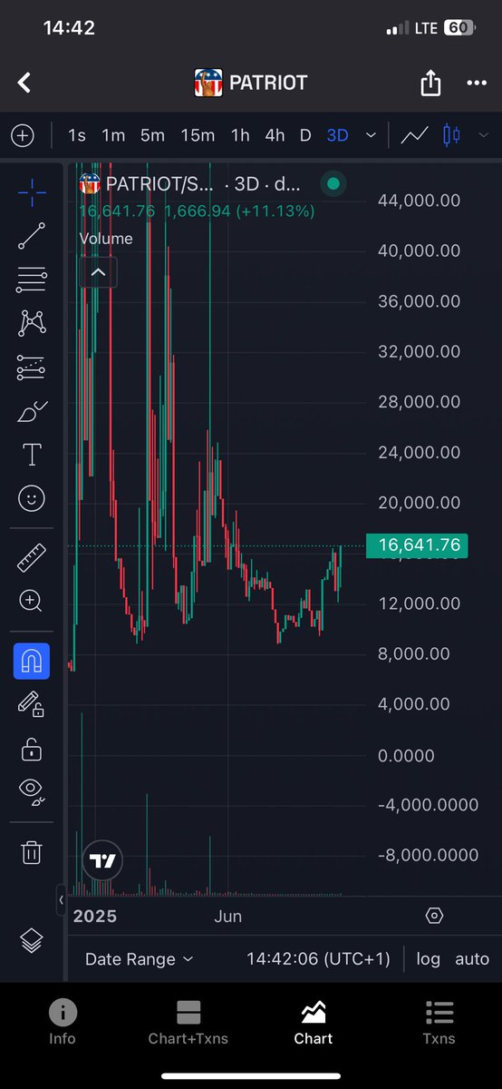Image resolution: width=502 pixels, height=1089 pixels.
Task: Open the forecast and measurement tools
Action: click(32, 368)
